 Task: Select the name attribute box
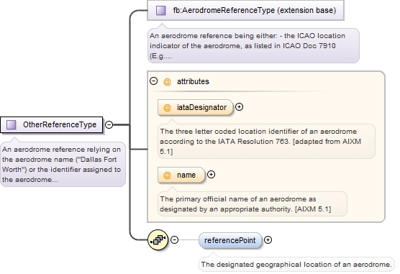[181, 175]
